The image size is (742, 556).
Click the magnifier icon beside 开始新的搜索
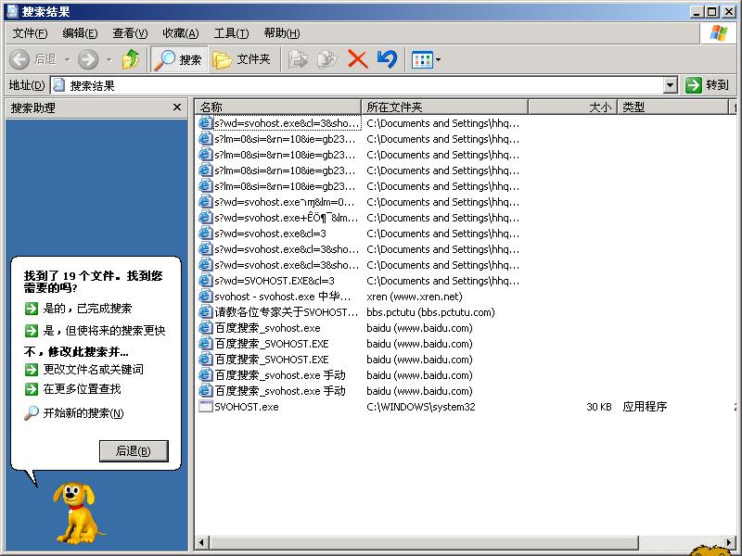[x=32, y=412]
